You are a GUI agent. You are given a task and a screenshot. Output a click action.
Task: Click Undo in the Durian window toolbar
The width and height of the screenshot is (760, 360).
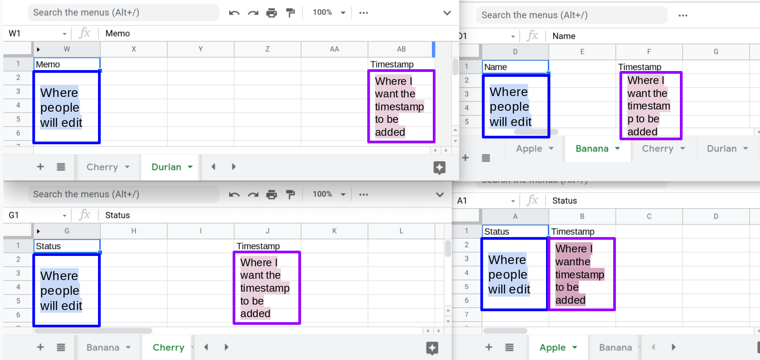[234, 13]
